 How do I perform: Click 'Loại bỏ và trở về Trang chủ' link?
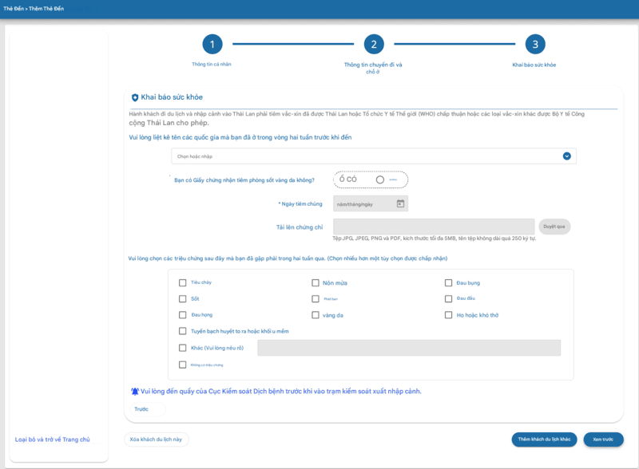click(53, 439)
